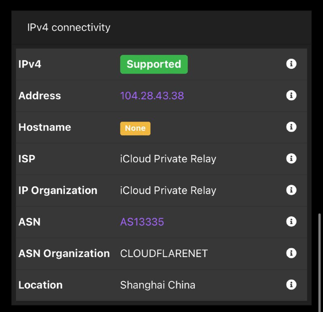Click the Hostname row label
The height and width of the screenshot is (312, 323).
(45, 127)
